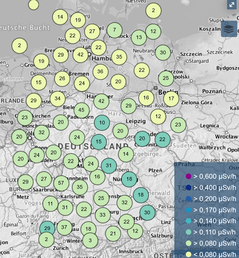Click the green cluster 14 near Erzgebirge
Viewport: 239px width, 258px height.
[x=126, y=154]
